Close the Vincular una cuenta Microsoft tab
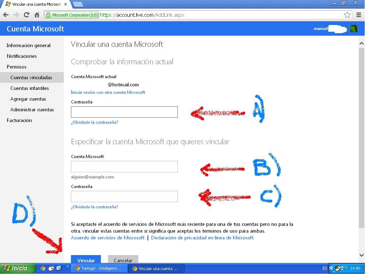This screenshot has height=274, width=365. [x=66, y=4]
